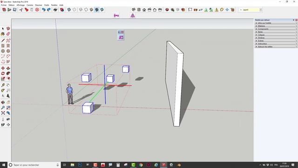Click the pink dimension plugin icon
Image resolution: width=298 pixels, height=168 pixels.
click(x=116, y=15)
